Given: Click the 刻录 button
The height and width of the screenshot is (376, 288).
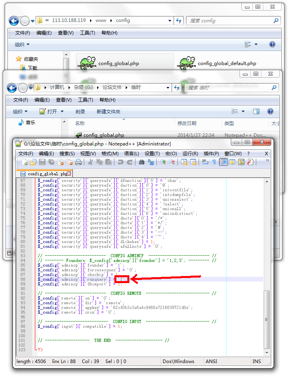Looking at the screenshot, I should coord(80,112).
